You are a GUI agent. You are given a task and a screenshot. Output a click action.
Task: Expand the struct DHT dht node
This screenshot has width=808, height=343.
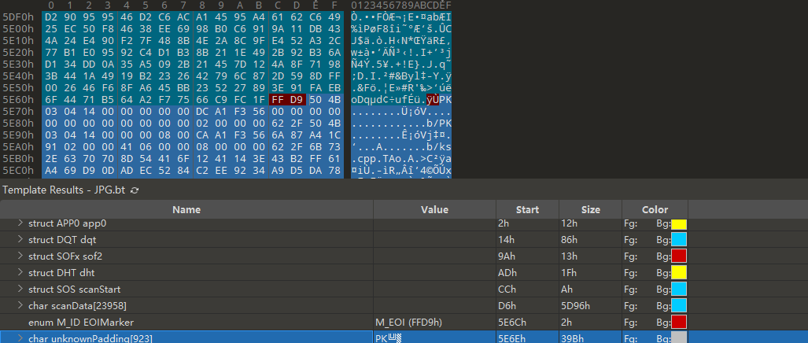(20, 272)
